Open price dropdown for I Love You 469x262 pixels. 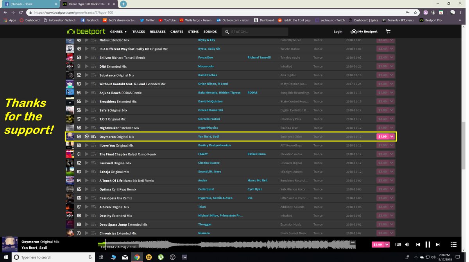coord(392,145)
